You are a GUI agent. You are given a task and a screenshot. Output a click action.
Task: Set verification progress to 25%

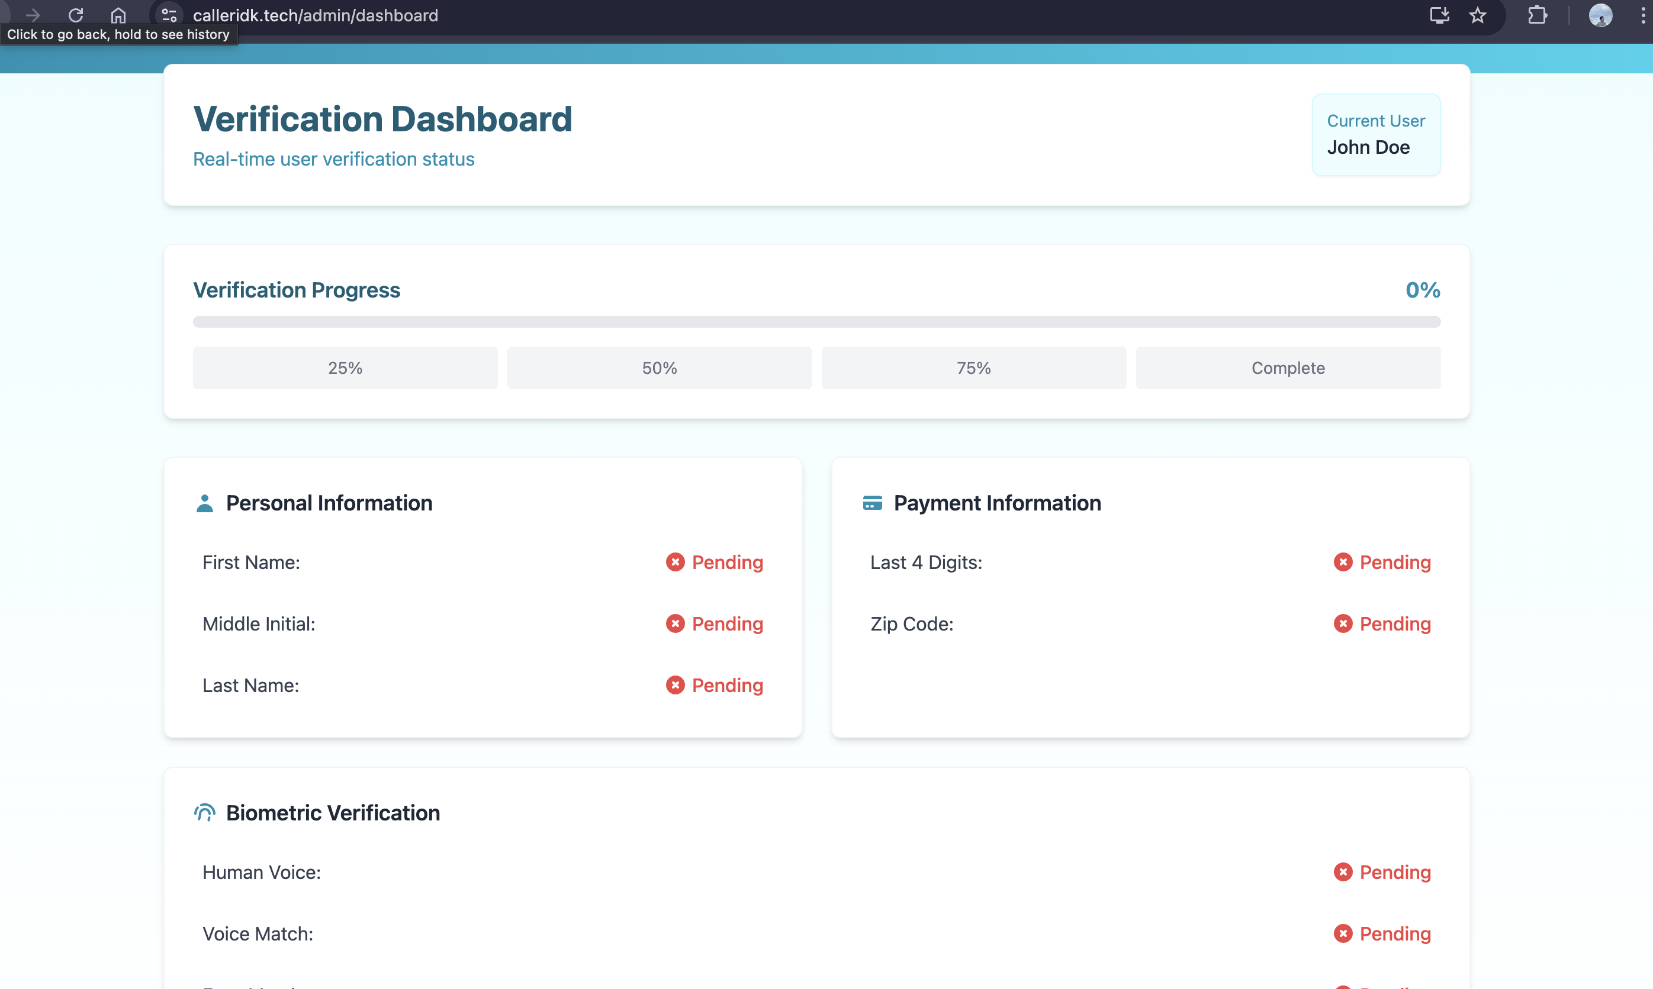pyautogui.click(x=345, y=368)
